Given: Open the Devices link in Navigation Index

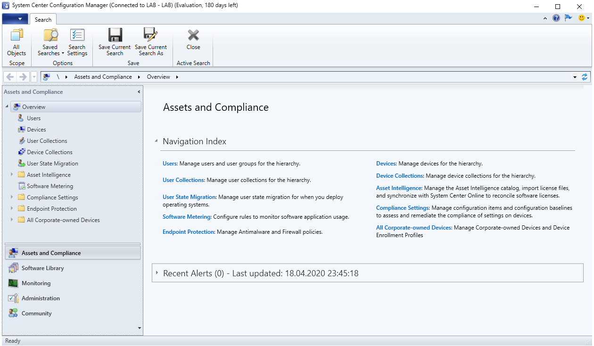Looking at the screenshot, I should tap(386, 164).
